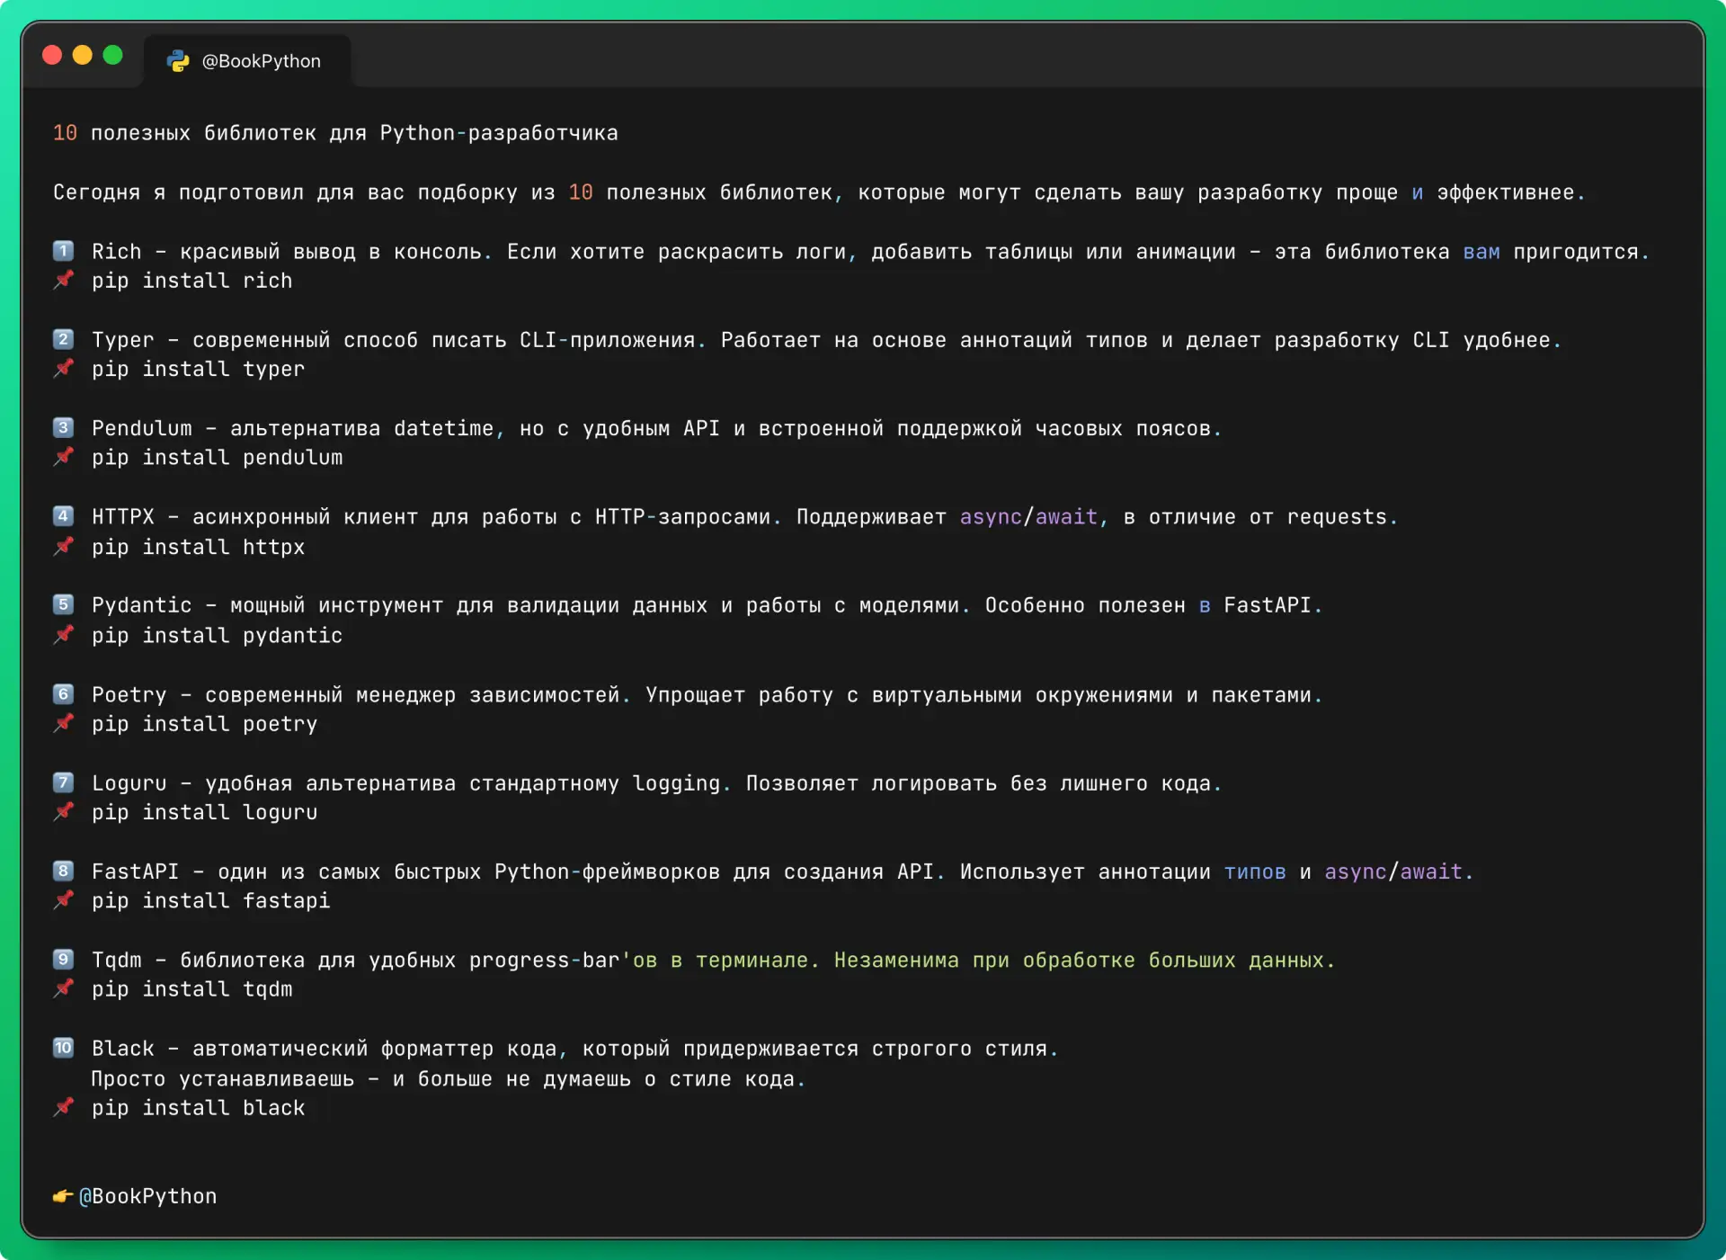Click the word 'Rich' in item one
The image size is (1726, 1260).
tap(117, 252)
